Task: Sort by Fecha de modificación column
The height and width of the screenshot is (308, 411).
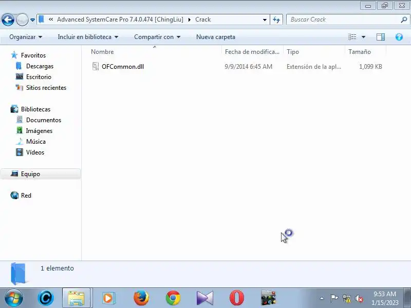Action: 252,52
